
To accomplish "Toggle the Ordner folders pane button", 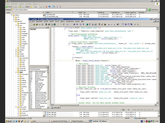I will (x=34, y=7).
